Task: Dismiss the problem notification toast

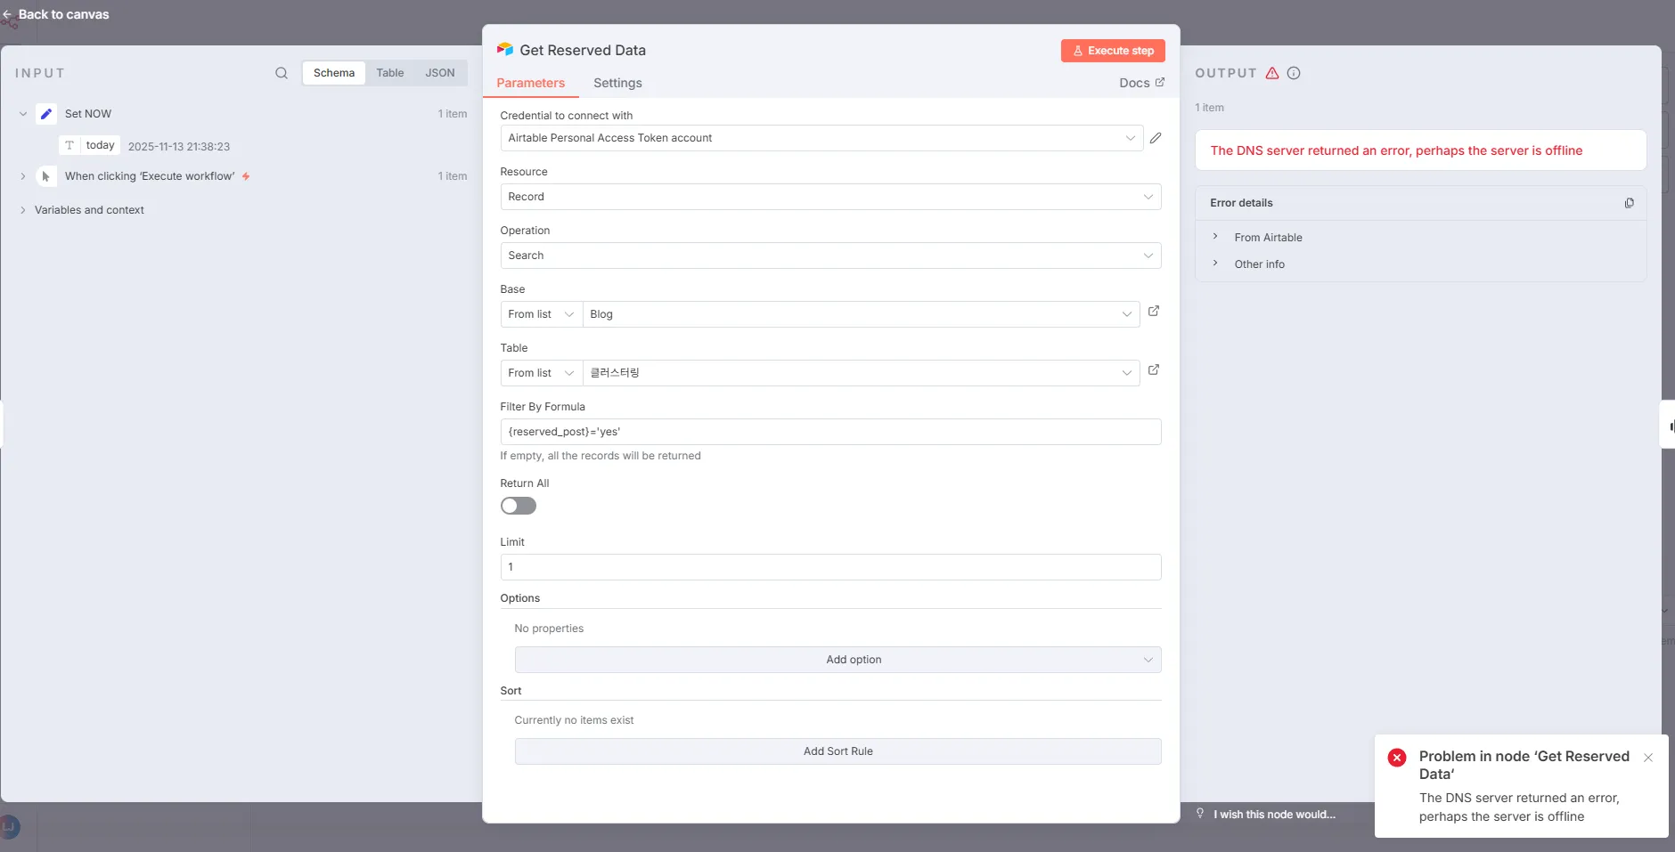Action: [x=1648, y=758]
